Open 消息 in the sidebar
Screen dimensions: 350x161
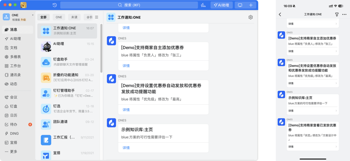coord(17,29)
